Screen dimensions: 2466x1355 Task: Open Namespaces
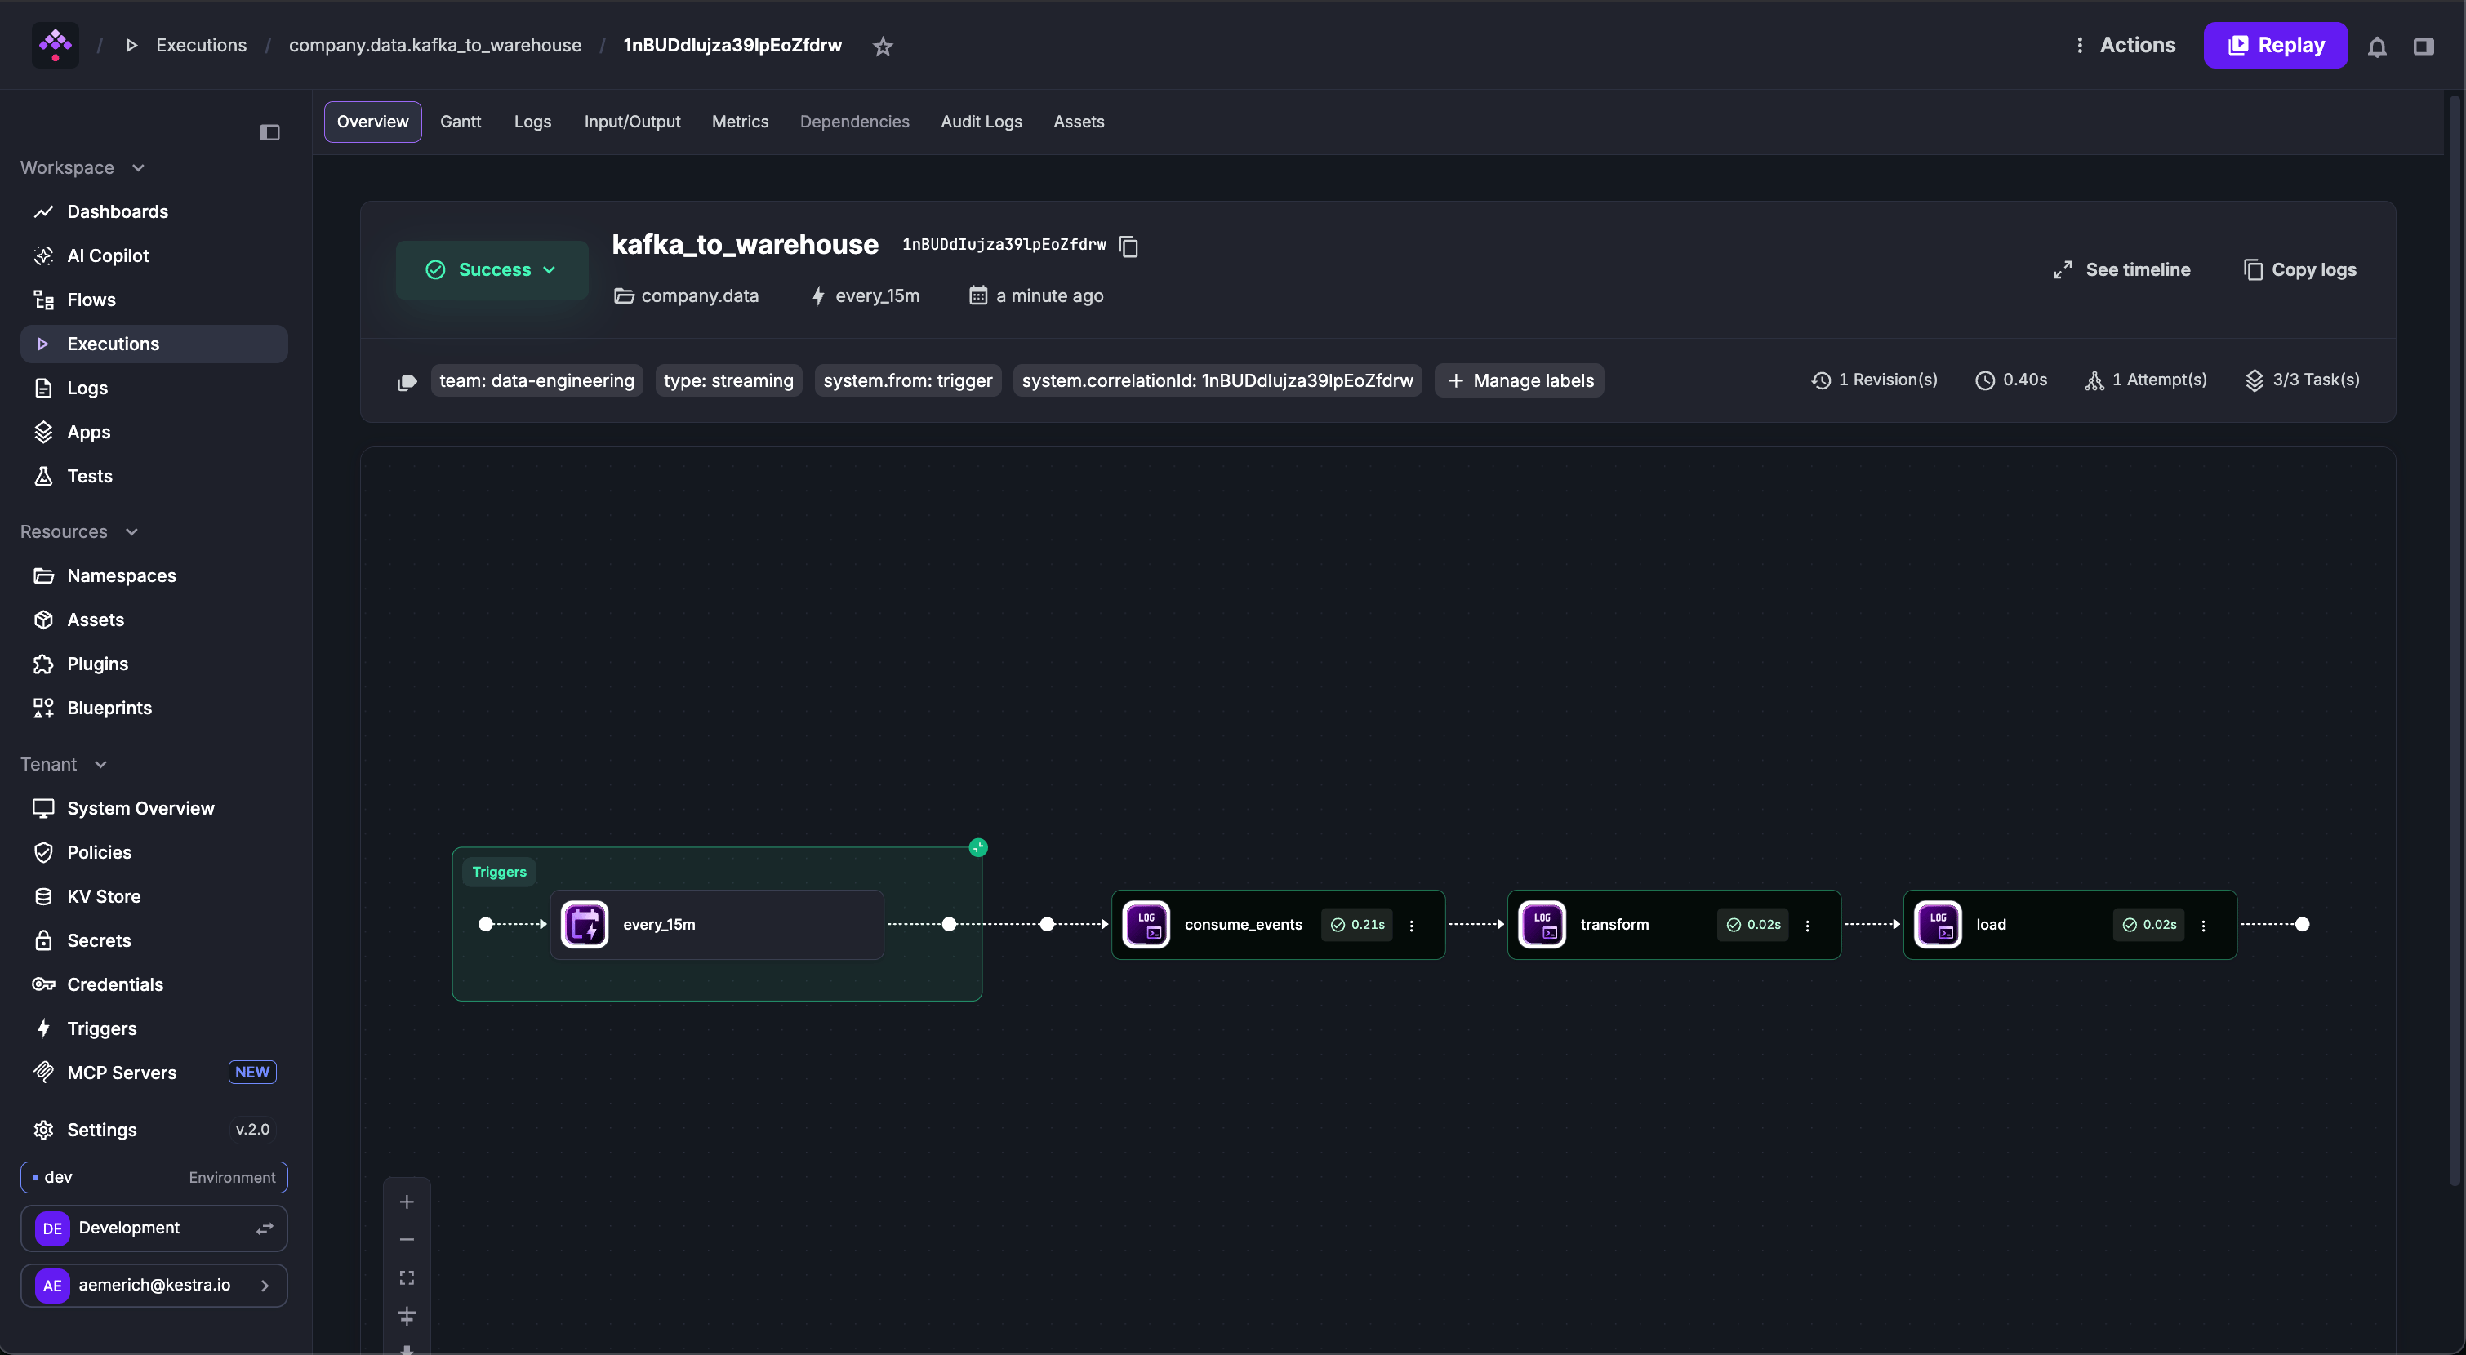(154, 575)
